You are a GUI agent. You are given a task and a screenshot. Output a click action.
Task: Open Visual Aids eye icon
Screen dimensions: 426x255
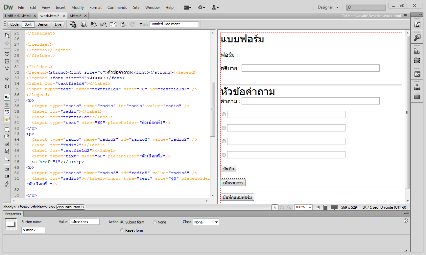pyautogui.click(x=123, y=24)
